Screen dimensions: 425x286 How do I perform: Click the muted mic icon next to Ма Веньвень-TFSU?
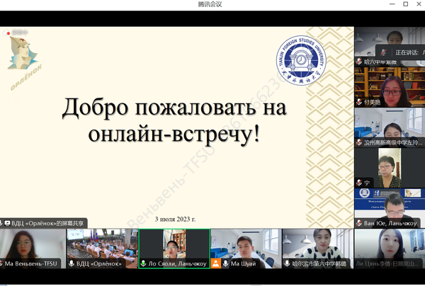pos(2,263)
